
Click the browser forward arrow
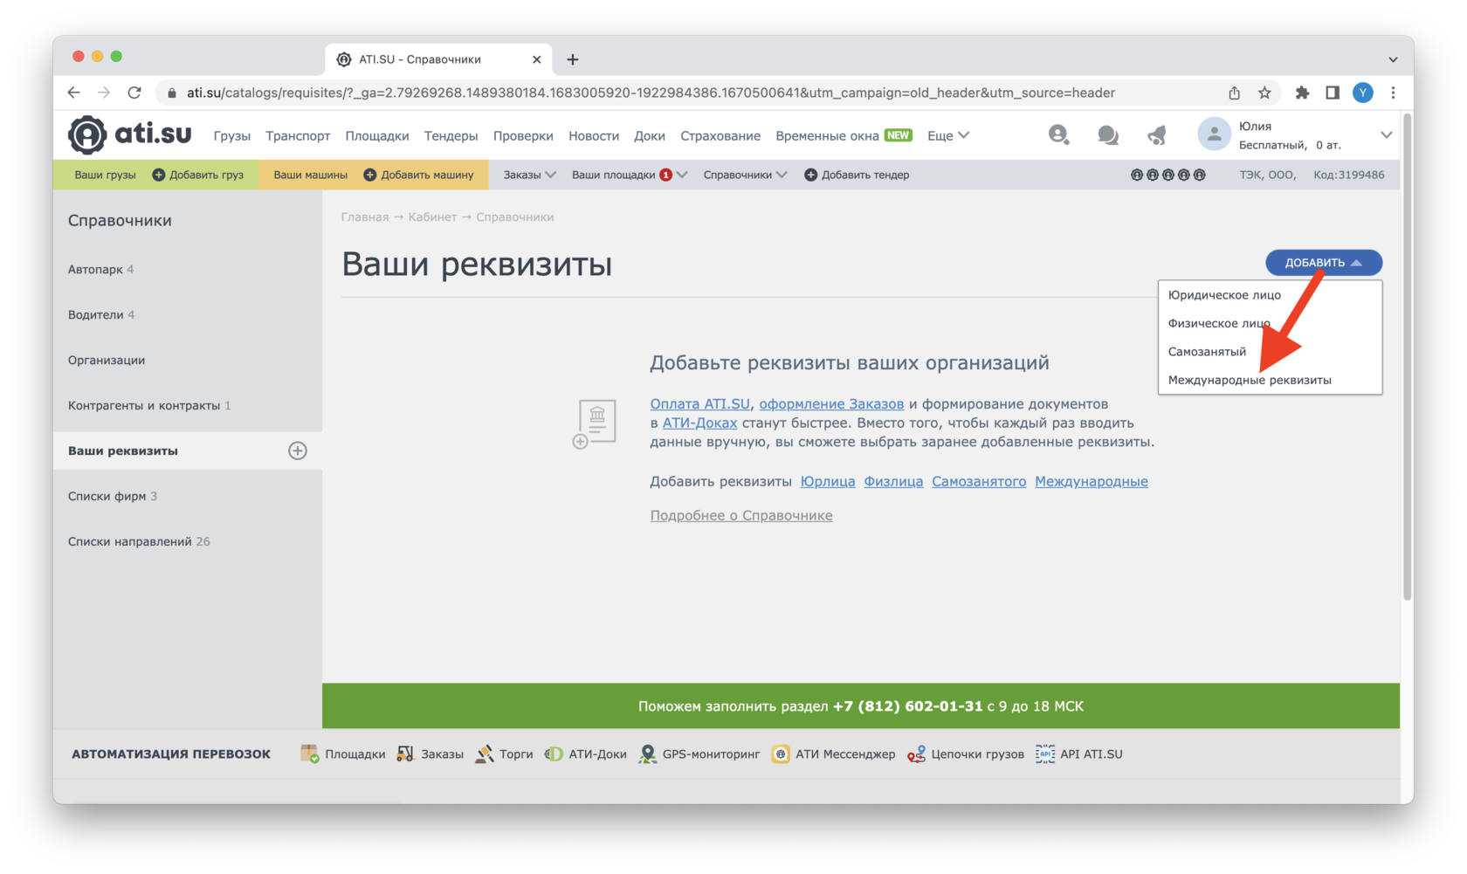click(104, 93)
